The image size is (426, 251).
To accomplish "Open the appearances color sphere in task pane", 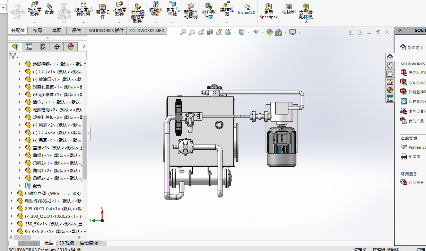I will click(x=390, y=90).
